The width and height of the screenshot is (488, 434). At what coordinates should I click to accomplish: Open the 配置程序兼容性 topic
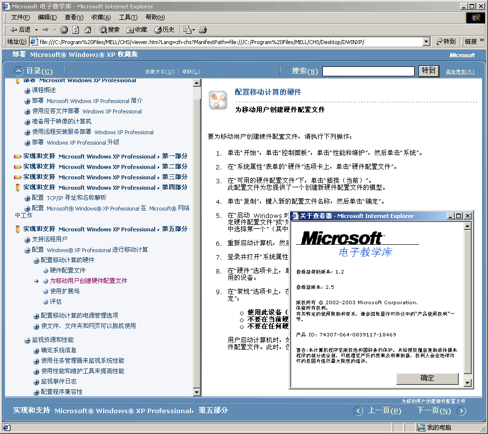point(61,392)
